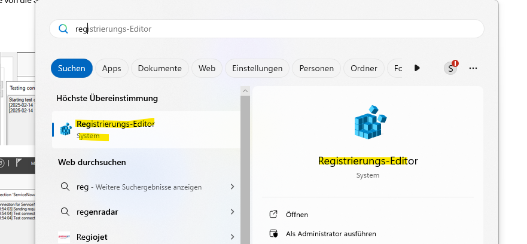Expand the regenradar result chevron

pyautogui.click(x=232, y=211)
